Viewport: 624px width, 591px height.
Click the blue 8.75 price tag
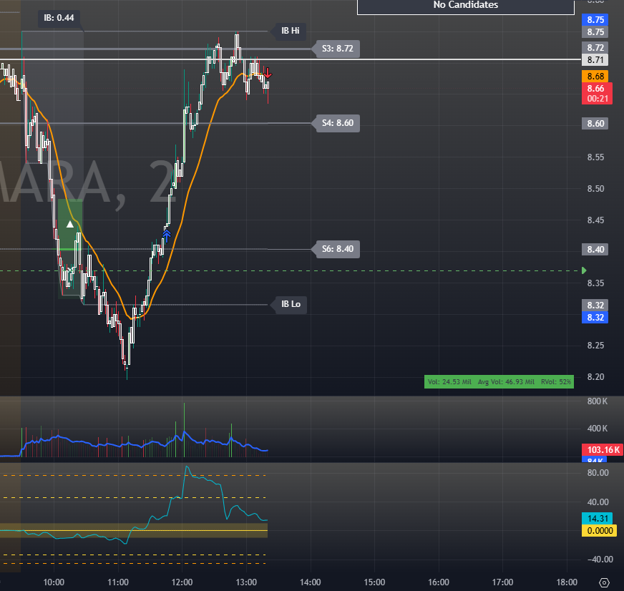click(x=595, y=19)
